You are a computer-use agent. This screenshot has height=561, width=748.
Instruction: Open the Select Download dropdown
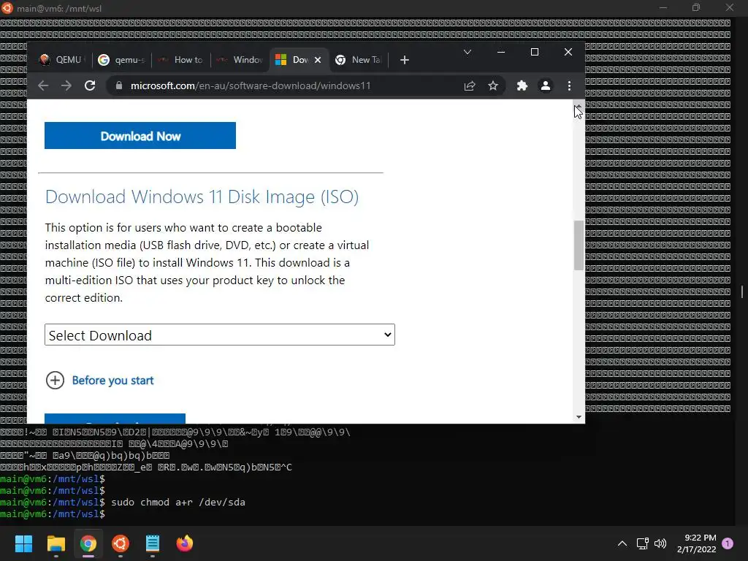[x=220, y=335]
